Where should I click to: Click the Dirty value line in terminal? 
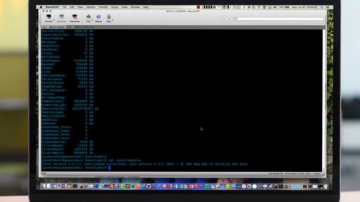click(x=67, y=53)
